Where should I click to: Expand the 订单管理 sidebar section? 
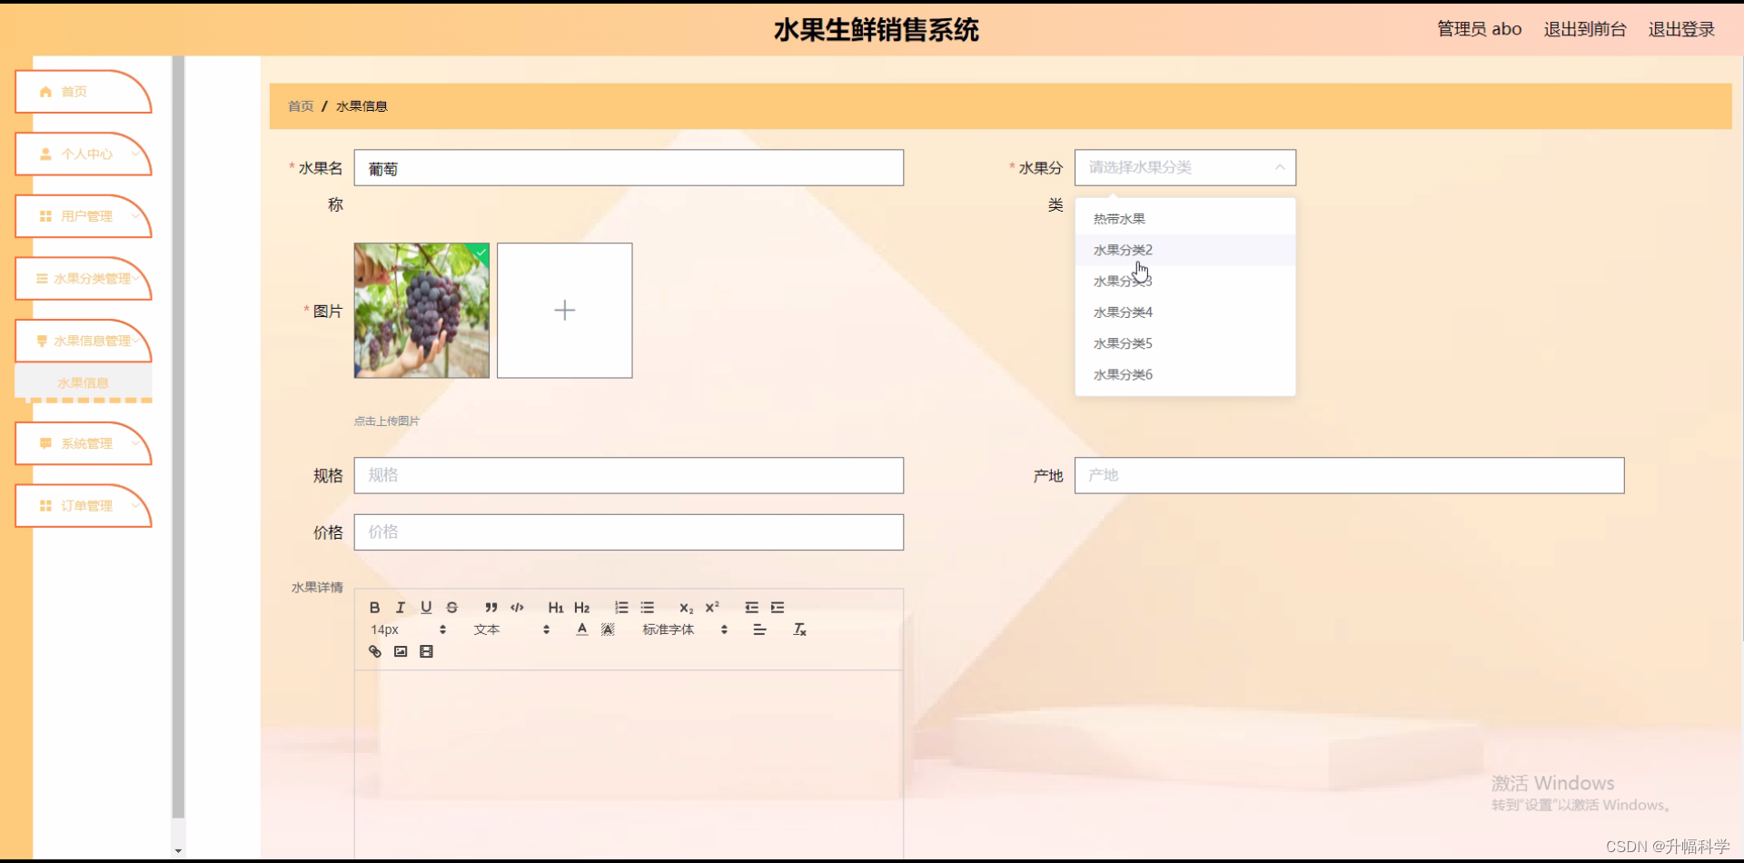[83, 506]
